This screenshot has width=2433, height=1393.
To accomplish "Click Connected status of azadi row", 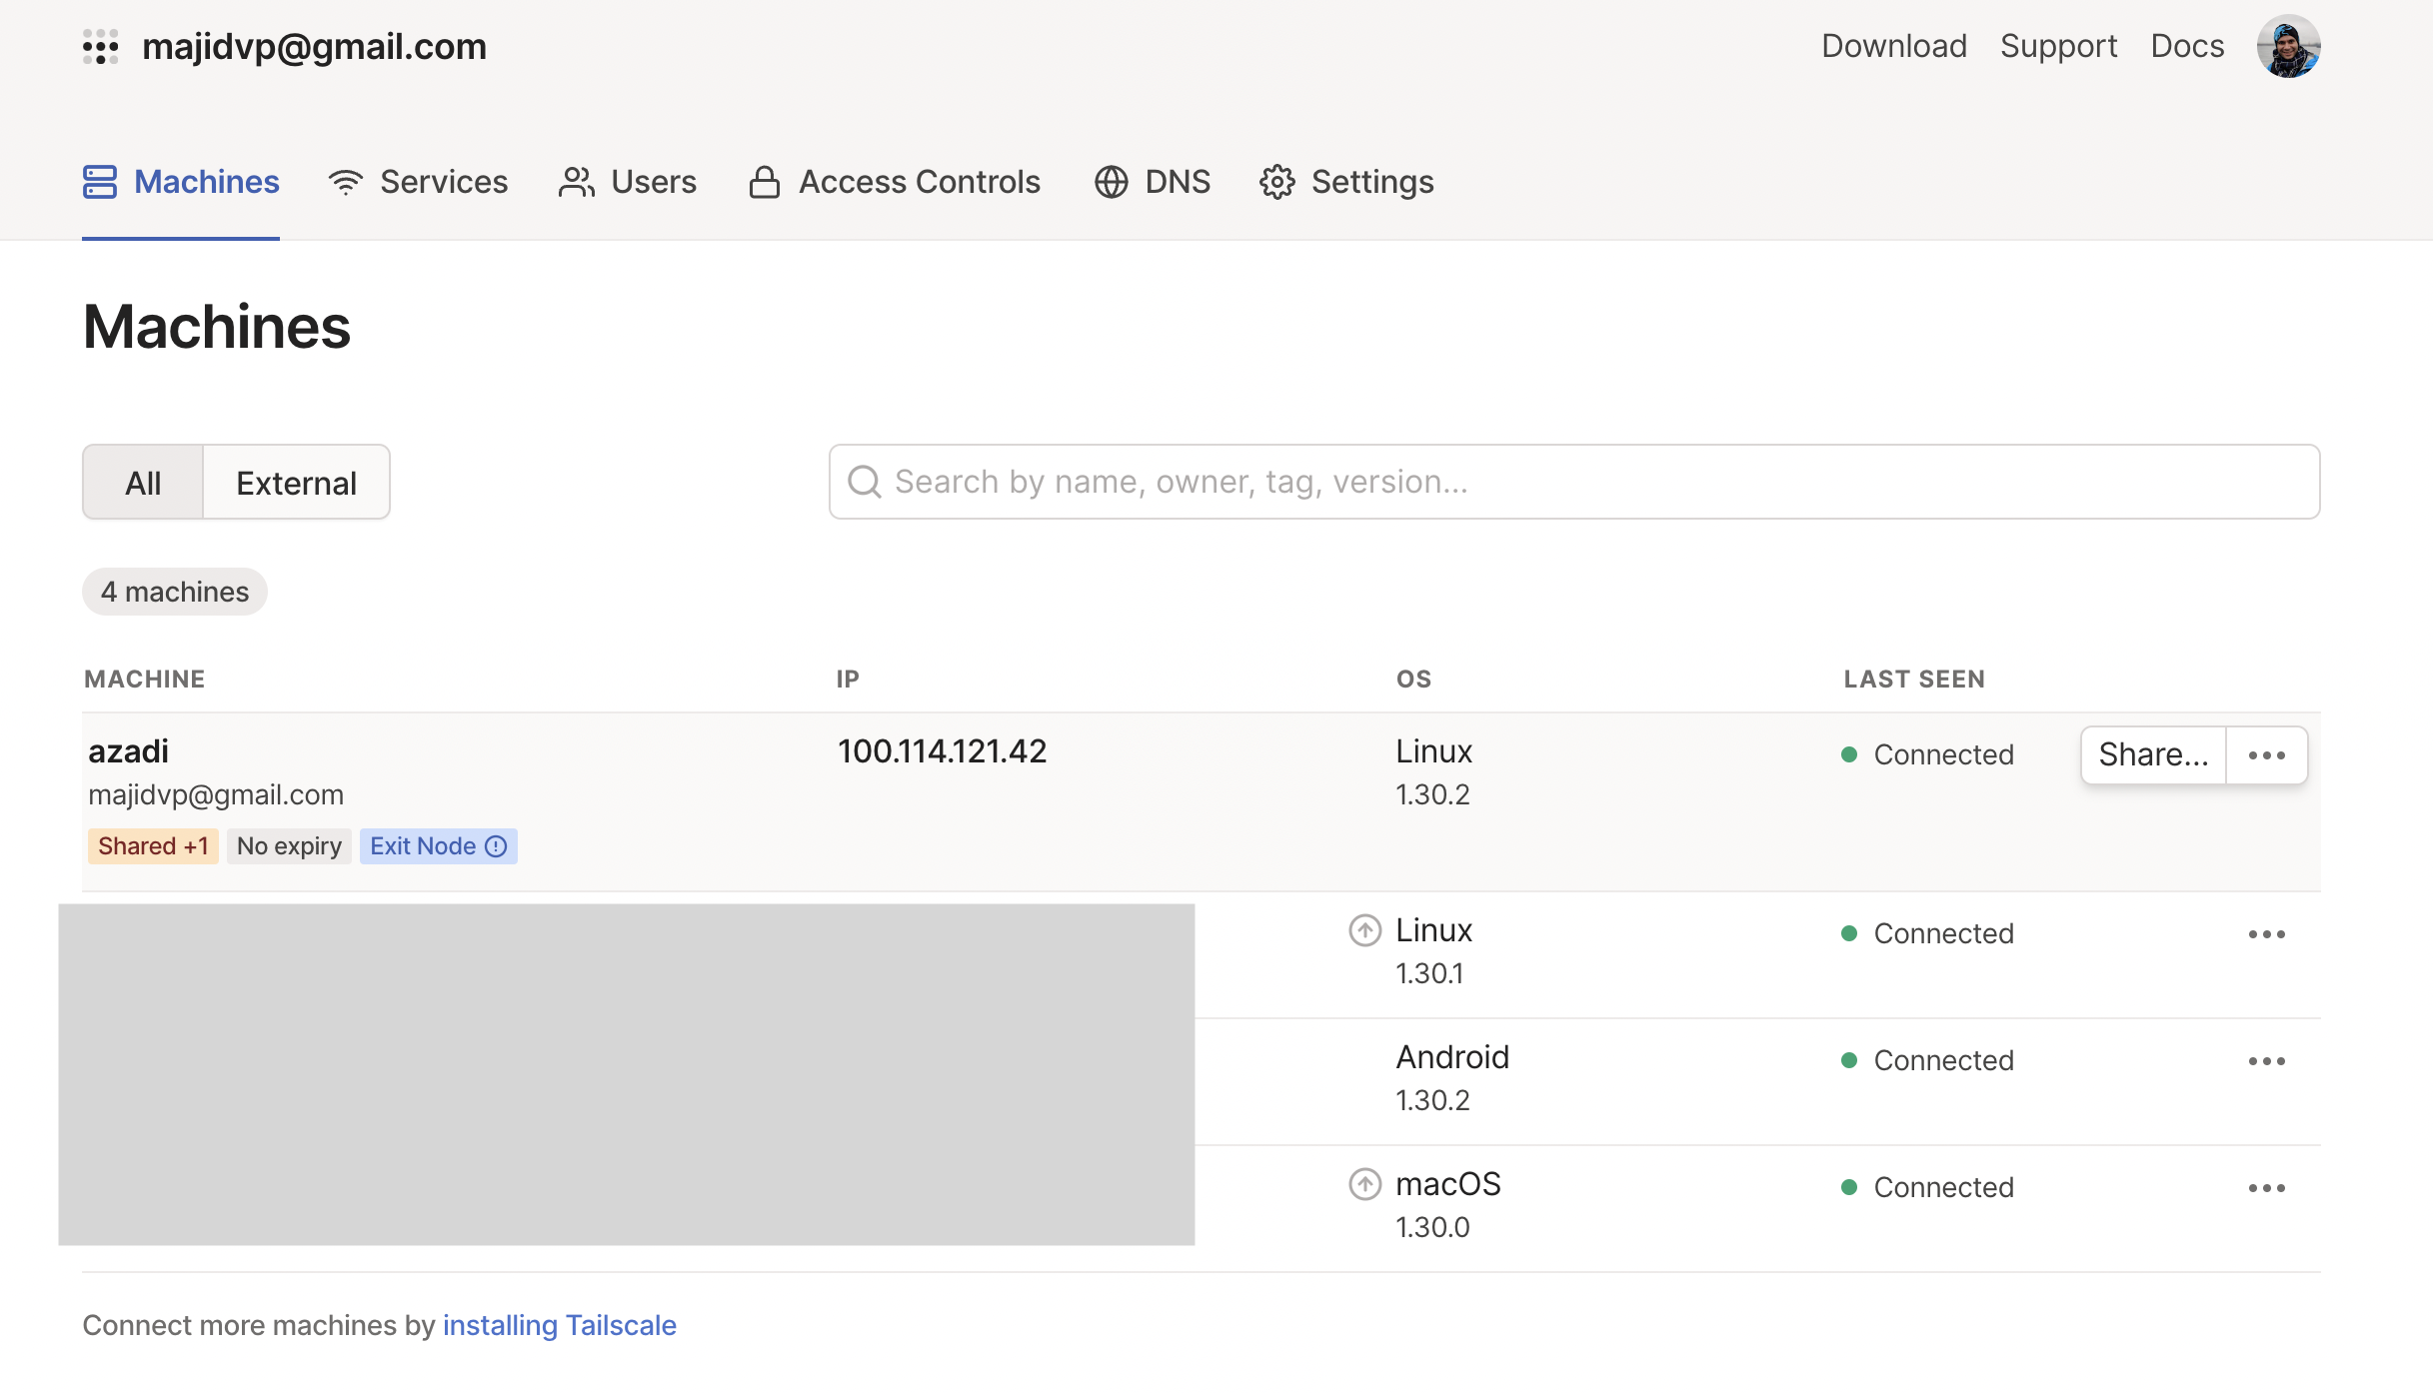I will (1928, 754).
